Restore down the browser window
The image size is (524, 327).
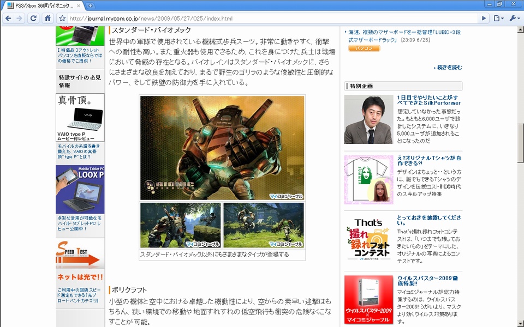[499, 4]
